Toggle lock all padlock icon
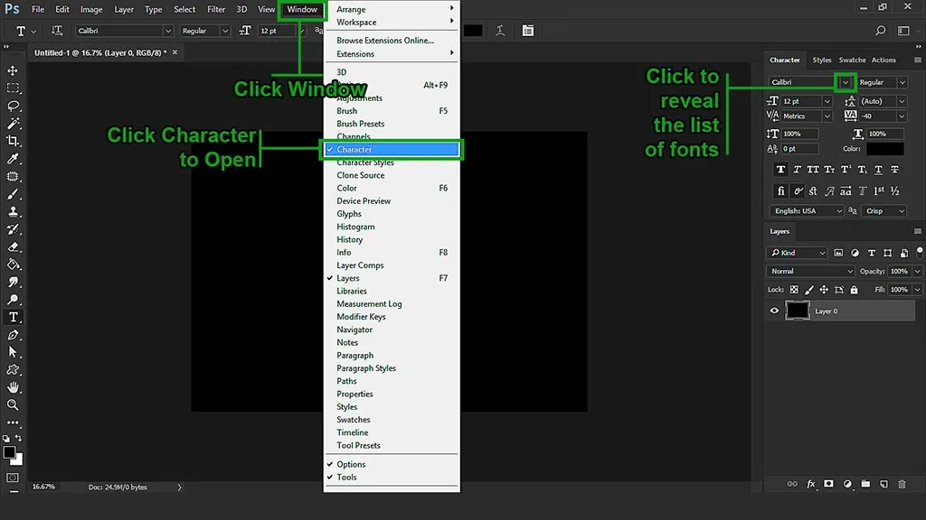Image resolution: width=926 pixels, height=520 pixels. point(854,290)
